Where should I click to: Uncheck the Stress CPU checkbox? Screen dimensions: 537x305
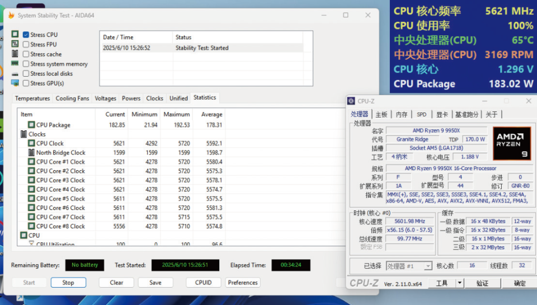point(26,35)
